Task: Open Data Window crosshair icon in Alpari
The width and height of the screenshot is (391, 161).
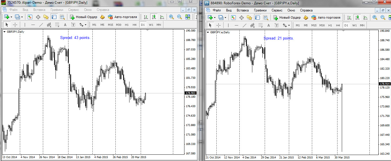Action: point(38,17)
